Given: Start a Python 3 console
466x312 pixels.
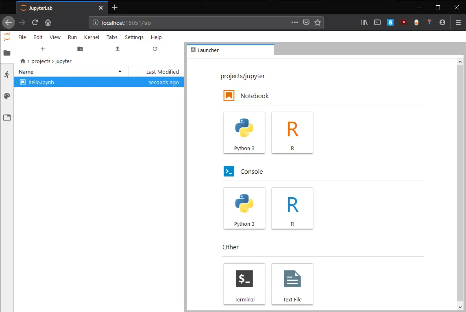Looking at the screenshot, I should click(244, 208).
